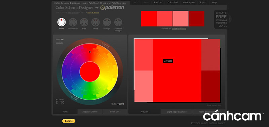Open the Dark page example tab

tap(209, 112)
